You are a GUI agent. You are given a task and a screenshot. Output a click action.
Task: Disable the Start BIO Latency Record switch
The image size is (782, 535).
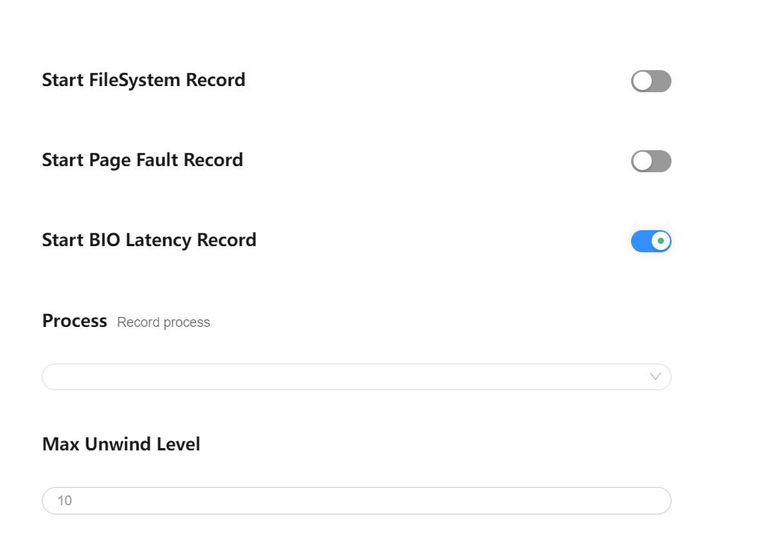coord(651,242)
